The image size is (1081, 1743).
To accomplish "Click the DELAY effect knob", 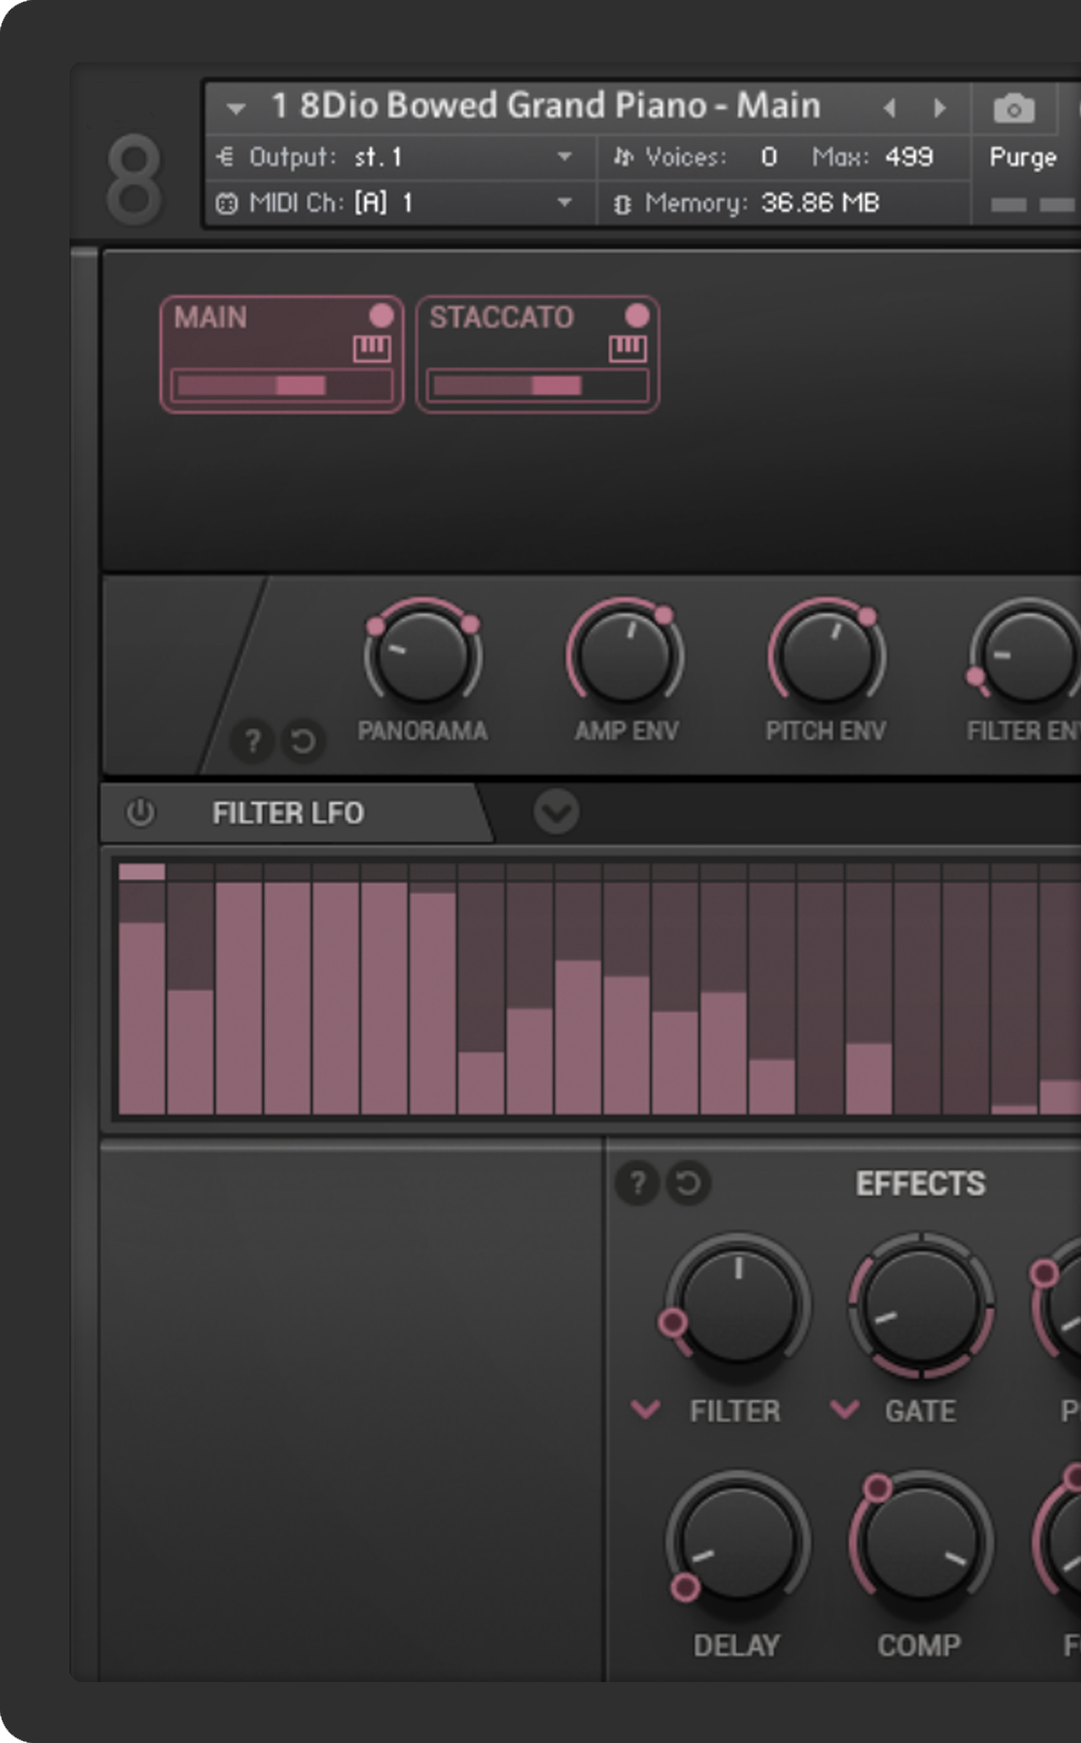I will 736,1541.
